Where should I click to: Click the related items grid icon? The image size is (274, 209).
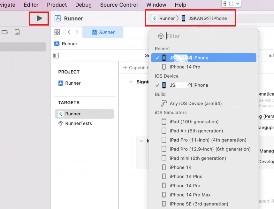57,32
